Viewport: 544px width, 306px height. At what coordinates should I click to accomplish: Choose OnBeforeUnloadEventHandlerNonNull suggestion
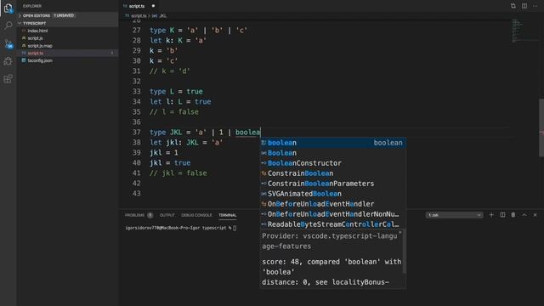[333, 214]
